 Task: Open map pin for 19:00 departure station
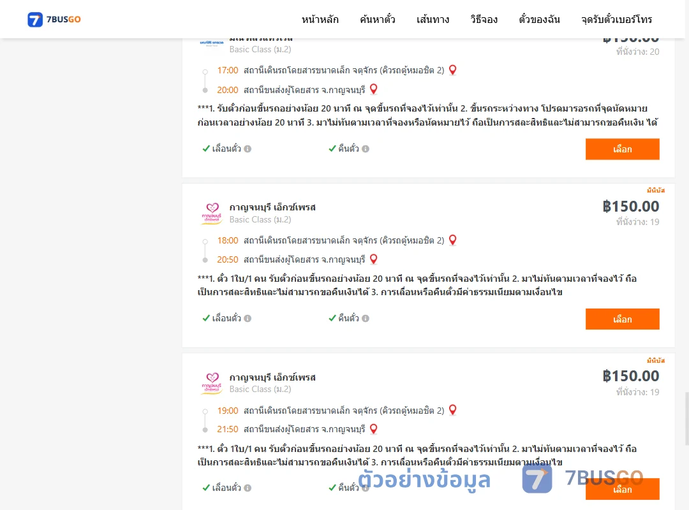452,410
